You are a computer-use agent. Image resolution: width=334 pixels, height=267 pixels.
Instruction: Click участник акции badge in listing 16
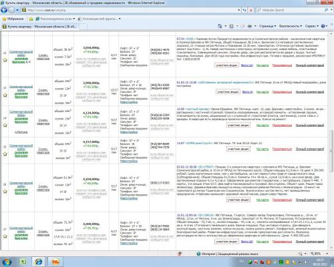pos(238,200)
